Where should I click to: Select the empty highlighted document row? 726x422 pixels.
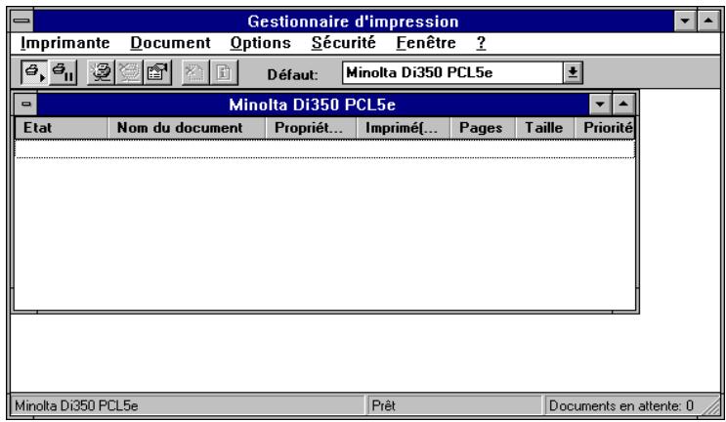pos(325,149)
